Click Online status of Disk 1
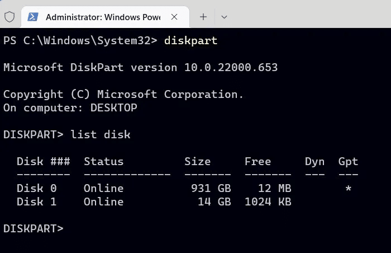The image size is (391, 253). click(103, 202)
